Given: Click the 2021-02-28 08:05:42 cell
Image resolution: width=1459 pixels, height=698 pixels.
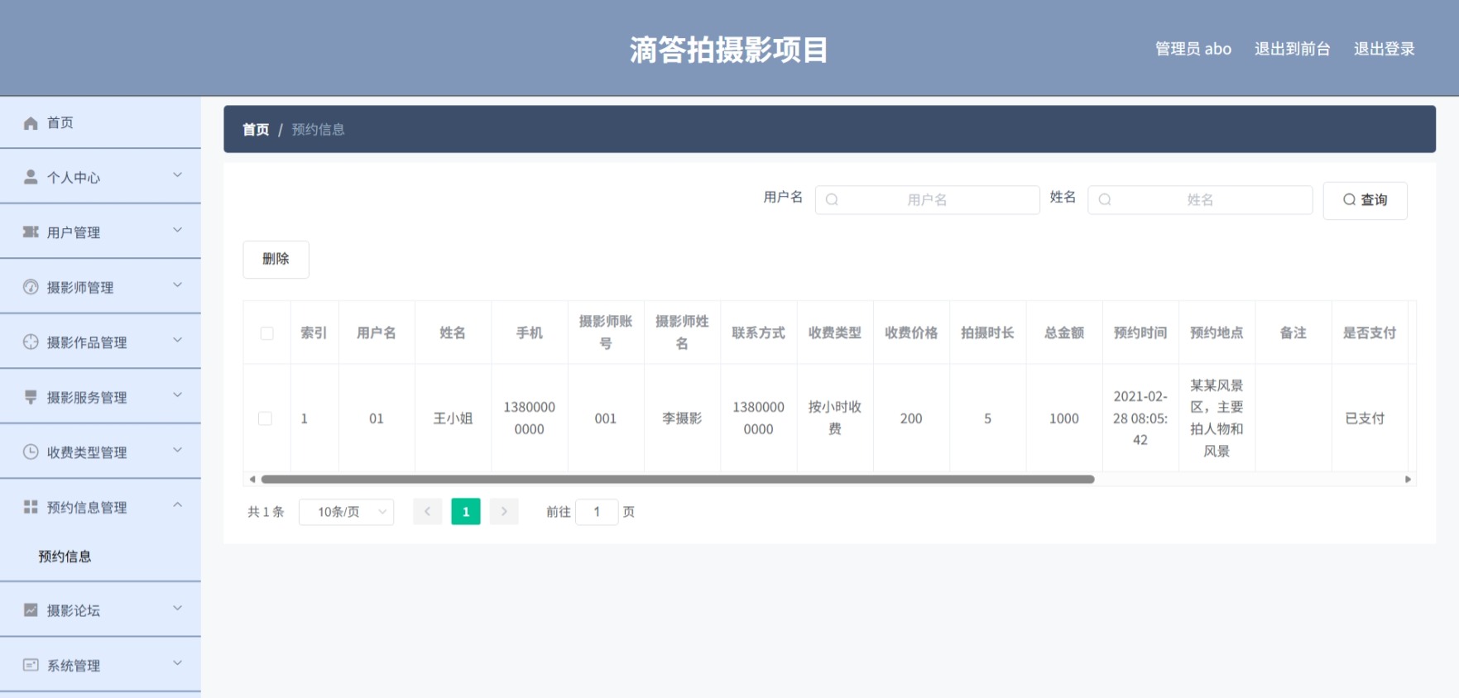Looking at the screenshot, I should coord(1140,418).
